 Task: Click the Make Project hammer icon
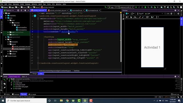pyautogui.click(x=106, y=7)
